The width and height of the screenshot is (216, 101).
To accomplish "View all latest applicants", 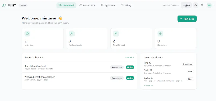I will point(148,86).
